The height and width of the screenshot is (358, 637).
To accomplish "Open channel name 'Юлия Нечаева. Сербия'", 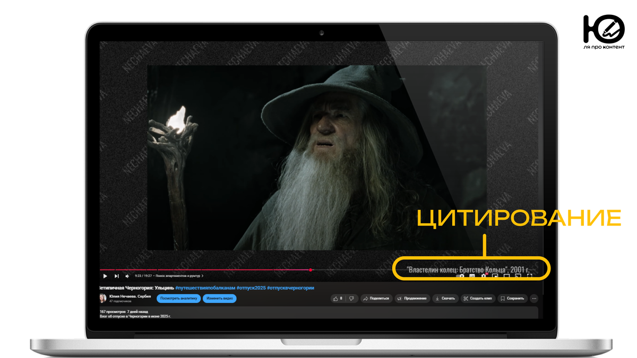I will coord(130,296).
